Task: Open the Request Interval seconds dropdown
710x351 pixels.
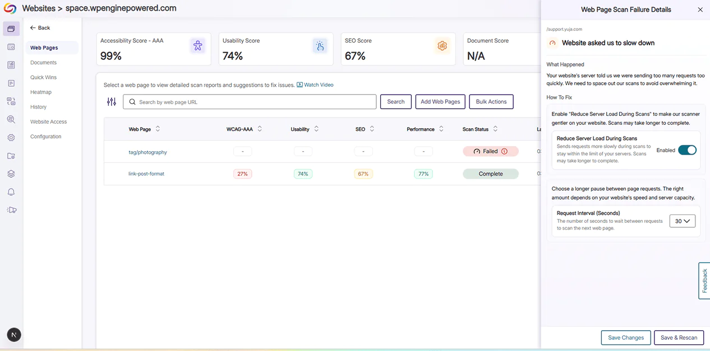Action: click(682, 221)
